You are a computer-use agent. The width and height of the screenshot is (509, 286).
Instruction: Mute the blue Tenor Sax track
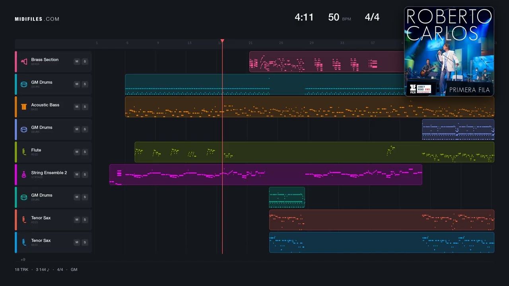(77, 243)
